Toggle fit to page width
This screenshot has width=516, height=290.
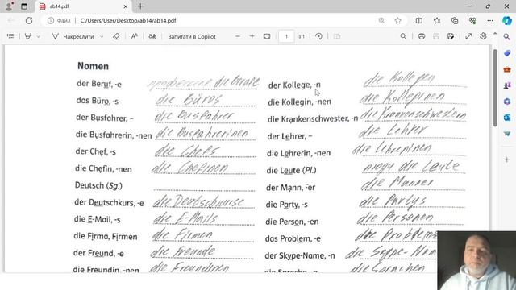pyautogui.click(x=267, y=36)
